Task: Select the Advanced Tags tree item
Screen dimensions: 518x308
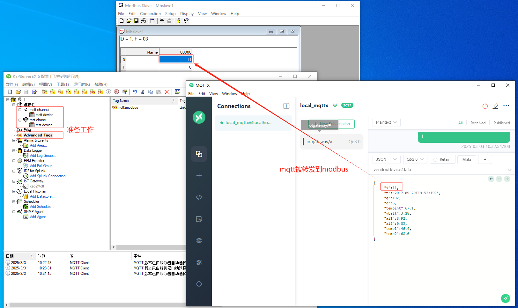Action: (38, 135)
